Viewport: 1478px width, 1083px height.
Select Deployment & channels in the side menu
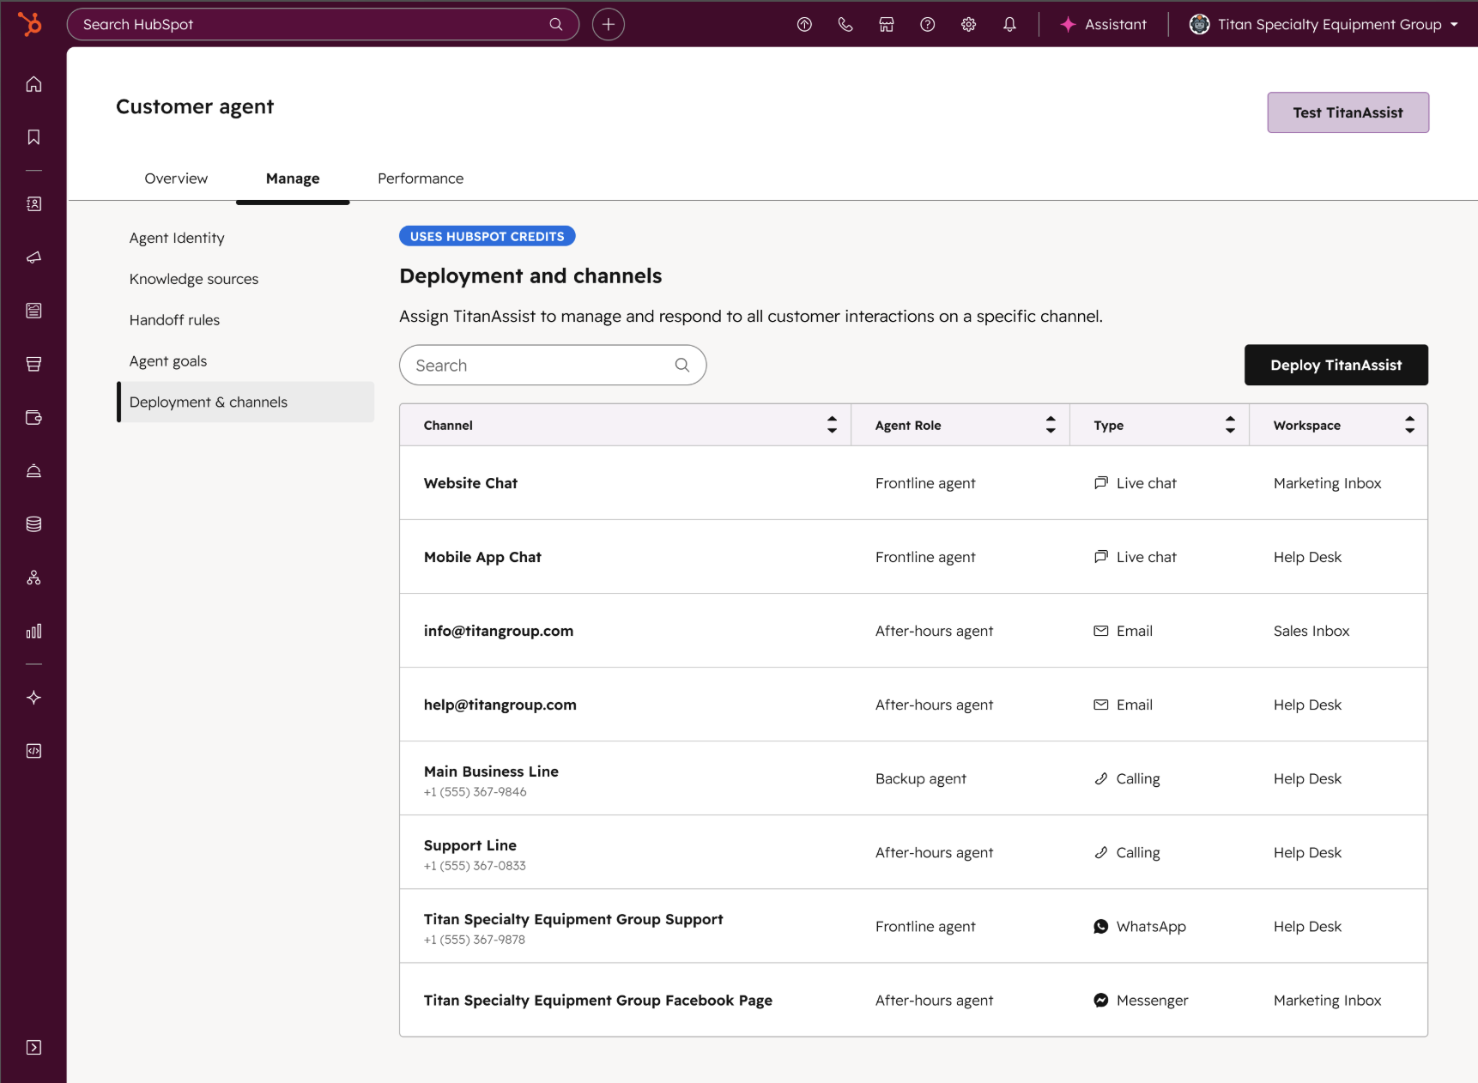245,402
